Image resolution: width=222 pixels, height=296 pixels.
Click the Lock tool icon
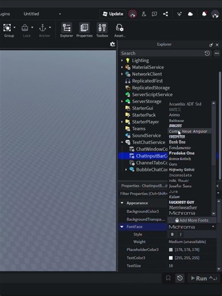(25, 28)
